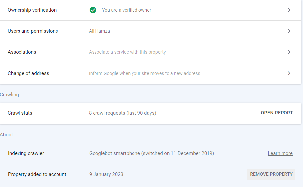Follow the Learn more link

pyautogui.click(x=280, y=153)
